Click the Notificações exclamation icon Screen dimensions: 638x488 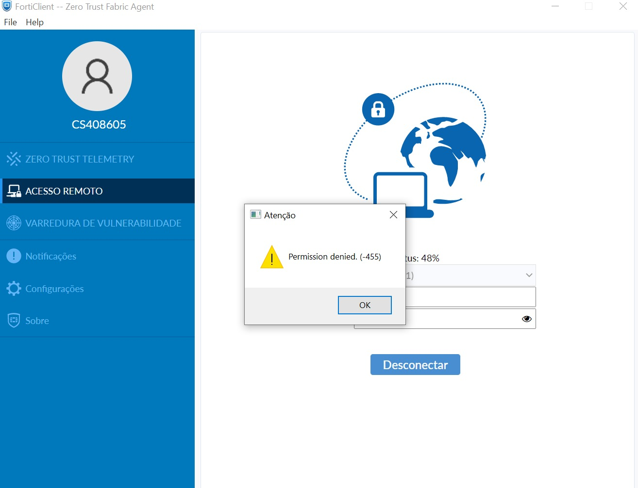click(14, 256)
